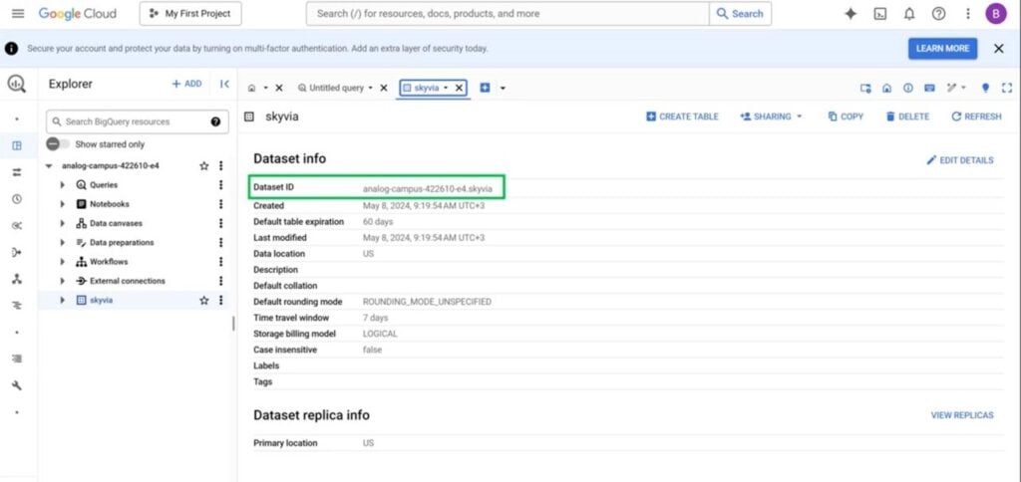The image size is (1021, 482).
Task: Select the explorer panel icon in left rail
Action: [x=17, y=145]
